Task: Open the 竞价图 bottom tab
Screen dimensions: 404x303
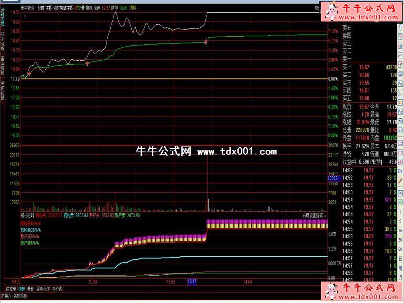Action: pyautogui.click(x=57, y=289)
